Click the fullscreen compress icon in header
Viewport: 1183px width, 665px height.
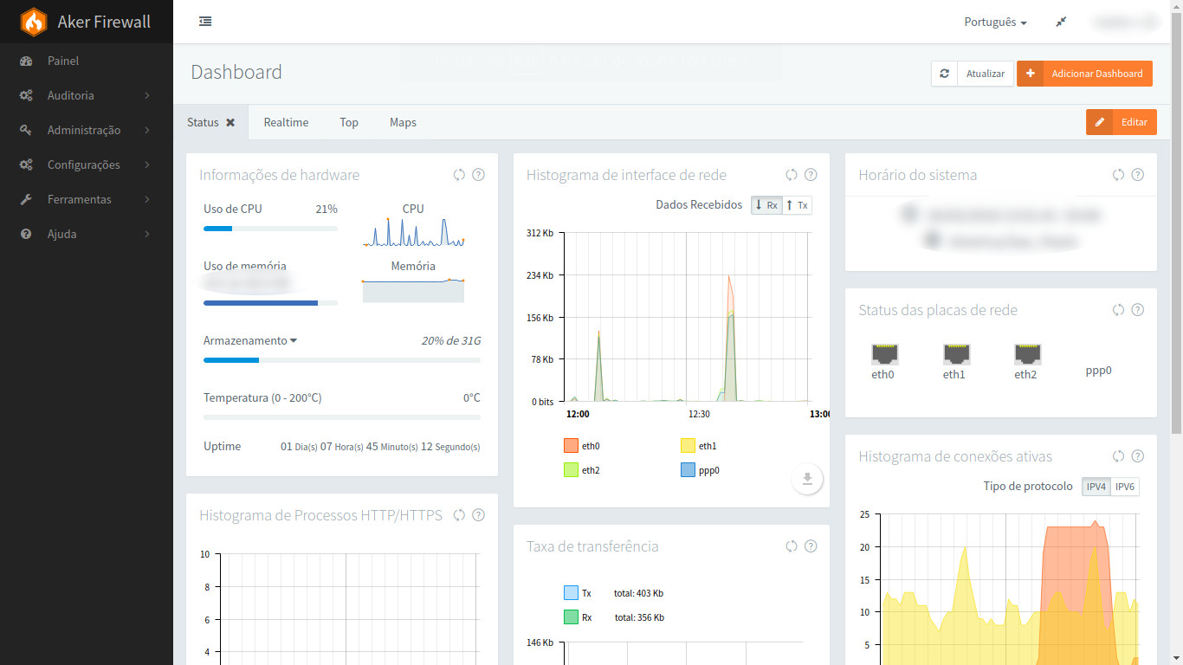1061,23
